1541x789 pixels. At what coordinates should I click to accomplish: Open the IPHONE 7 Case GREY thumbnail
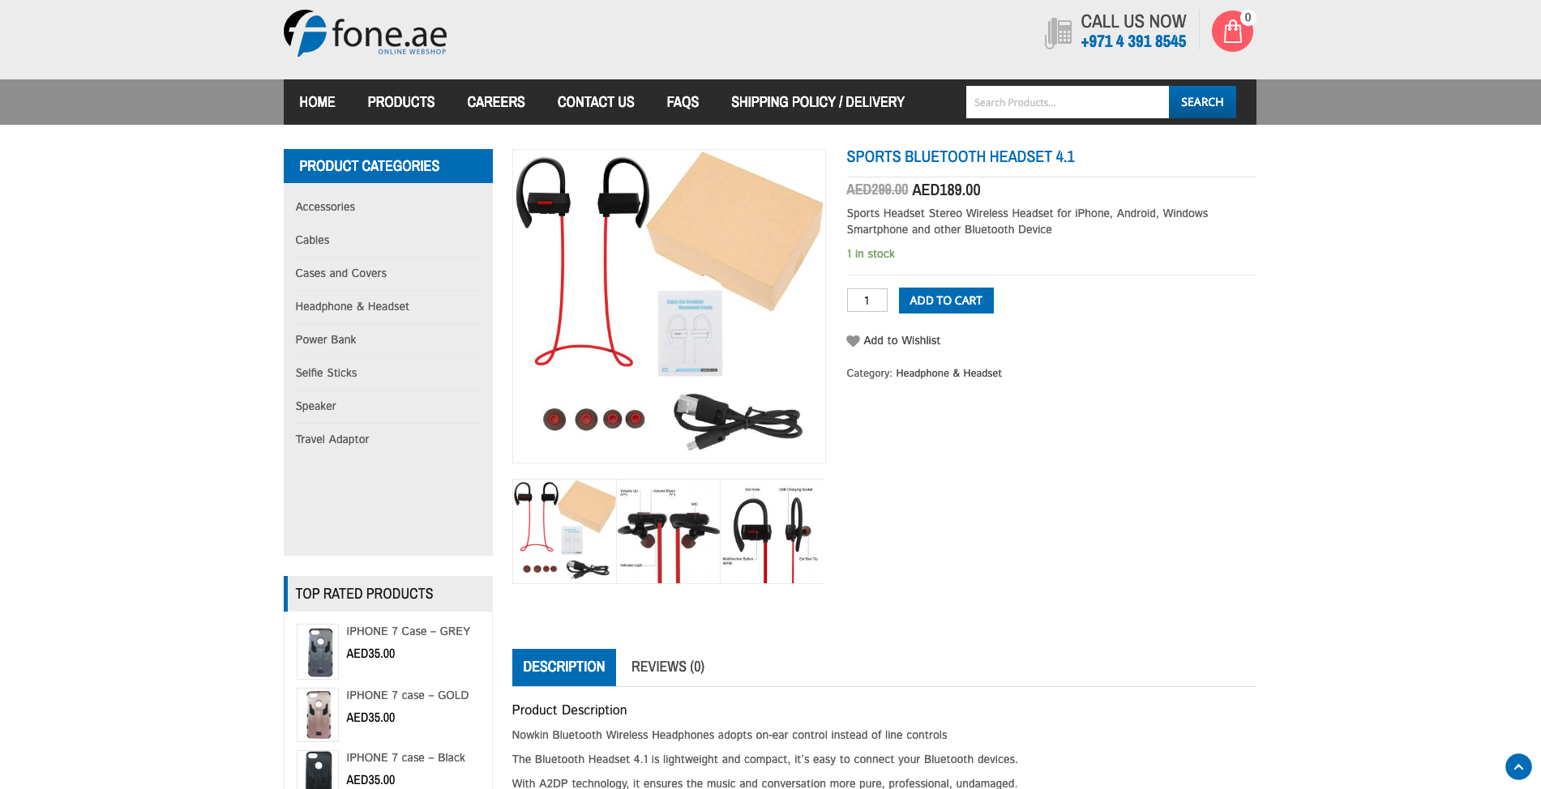[318, 651]
